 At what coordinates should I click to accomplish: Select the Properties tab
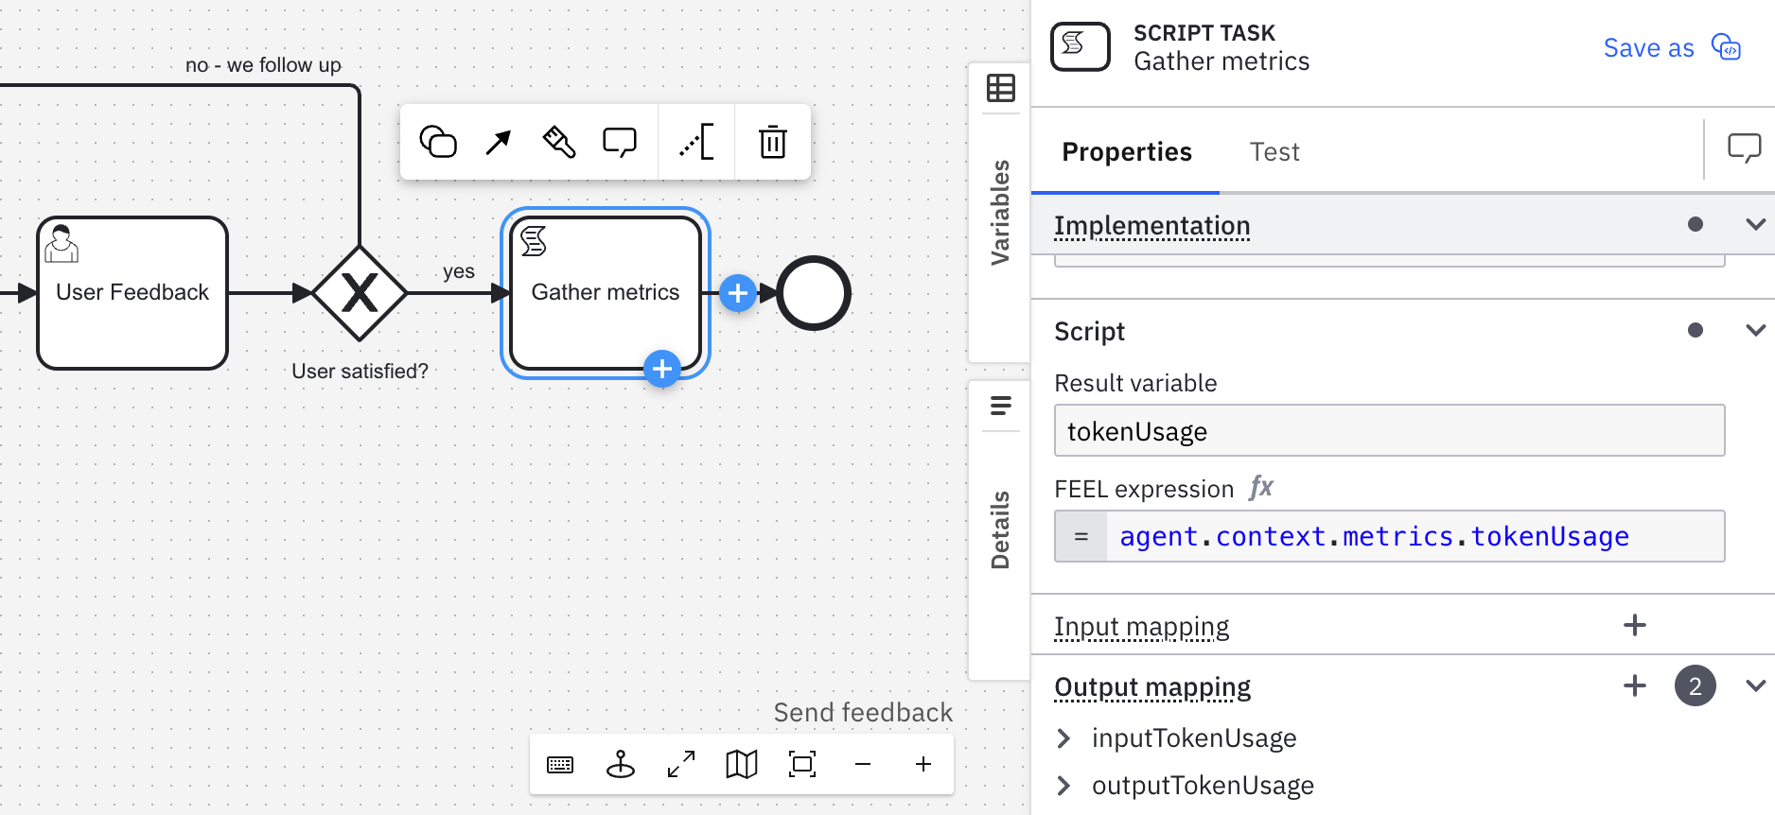[x=1126, y=152]
